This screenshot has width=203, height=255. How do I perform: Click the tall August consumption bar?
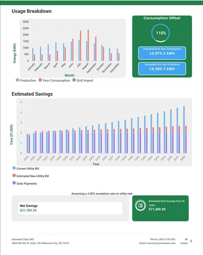[88, 45]
